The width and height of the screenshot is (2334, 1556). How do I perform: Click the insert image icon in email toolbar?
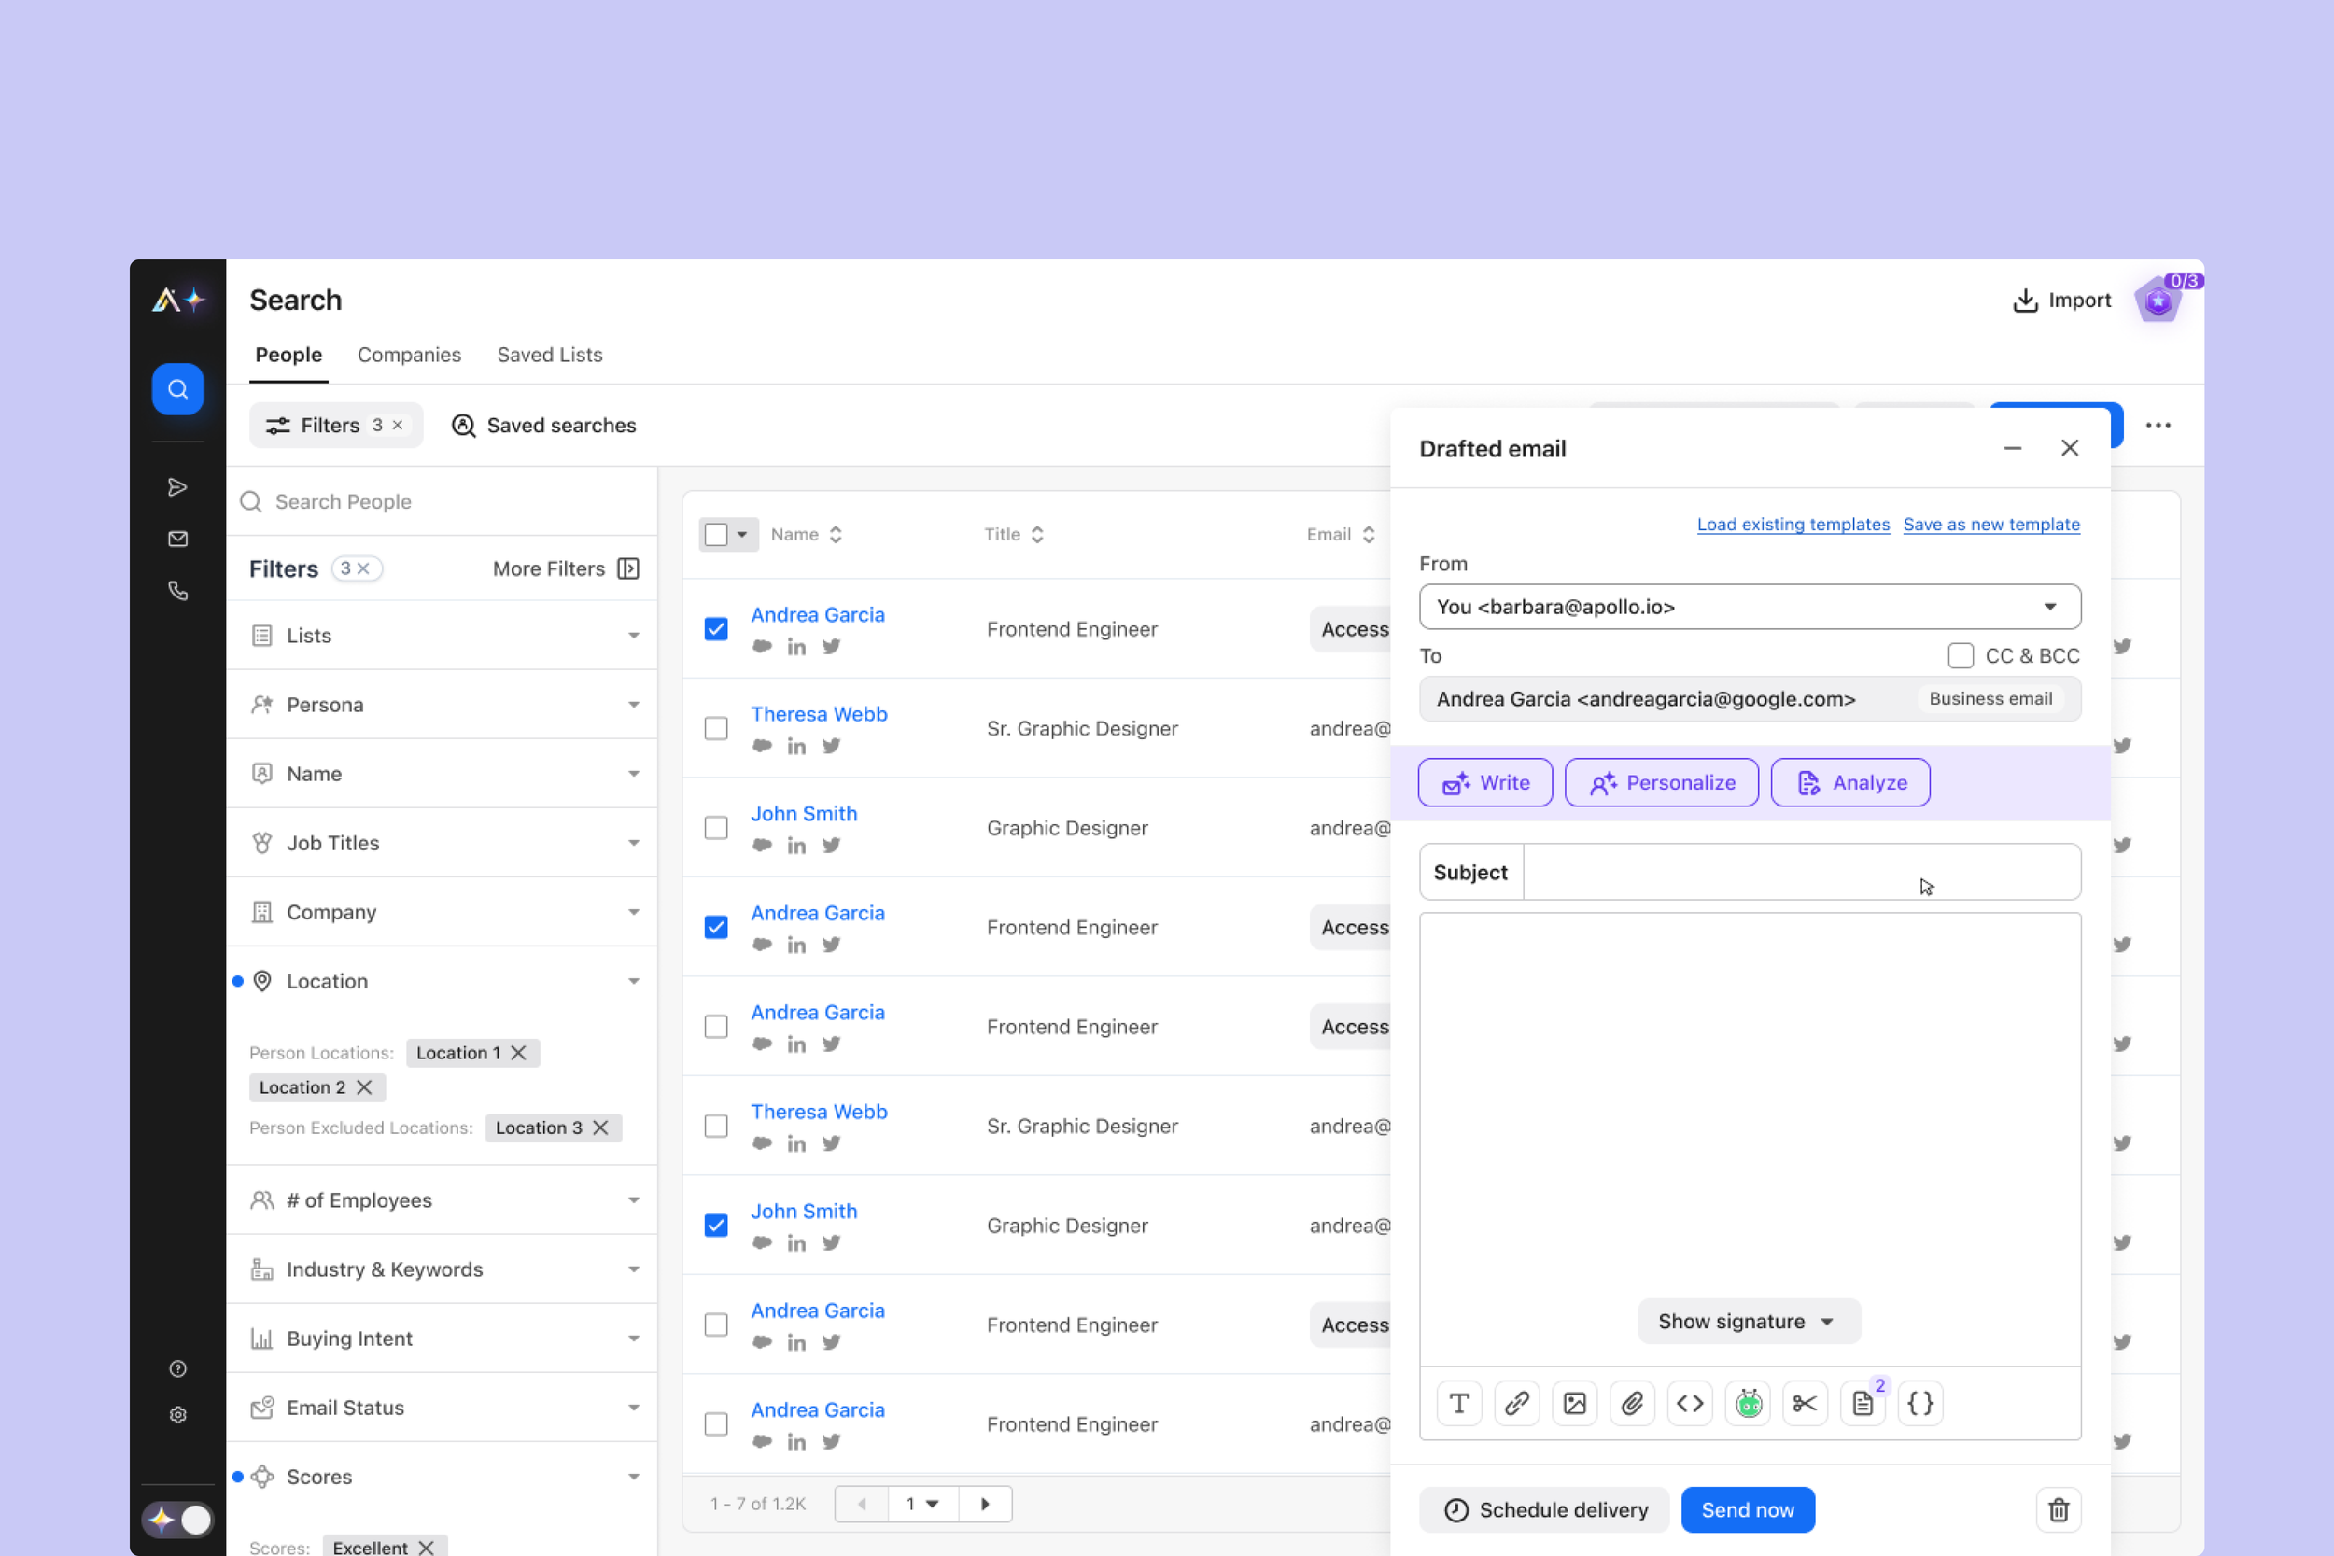(1574, 1403)
